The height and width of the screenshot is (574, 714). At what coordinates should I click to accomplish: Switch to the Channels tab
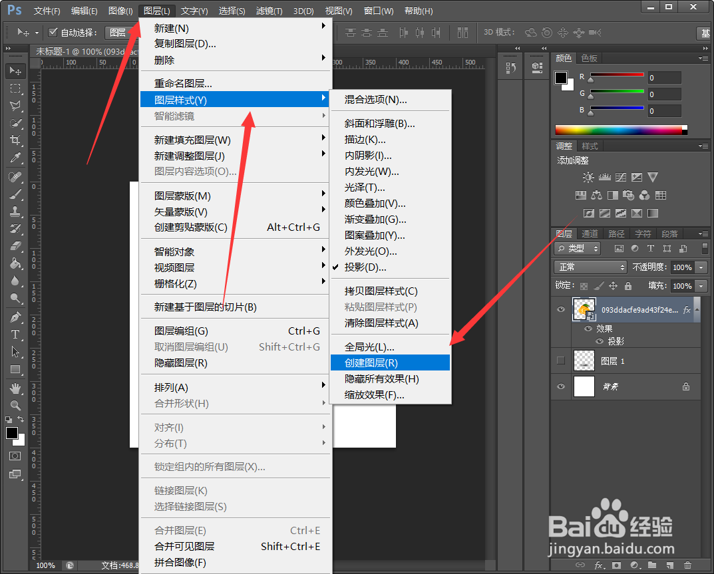coord(589,233)
